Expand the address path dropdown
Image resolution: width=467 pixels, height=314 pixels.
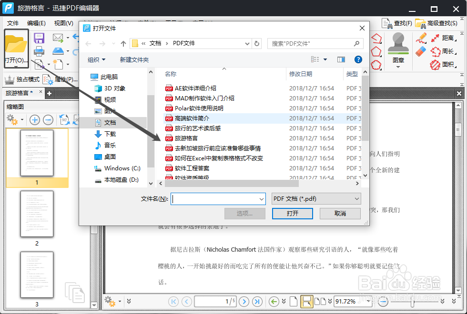247,44
